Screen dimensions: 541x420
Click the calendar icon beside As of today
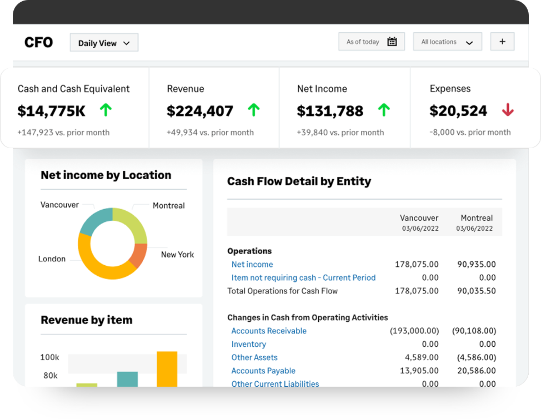pyautogui.click(x=392, y=42)
